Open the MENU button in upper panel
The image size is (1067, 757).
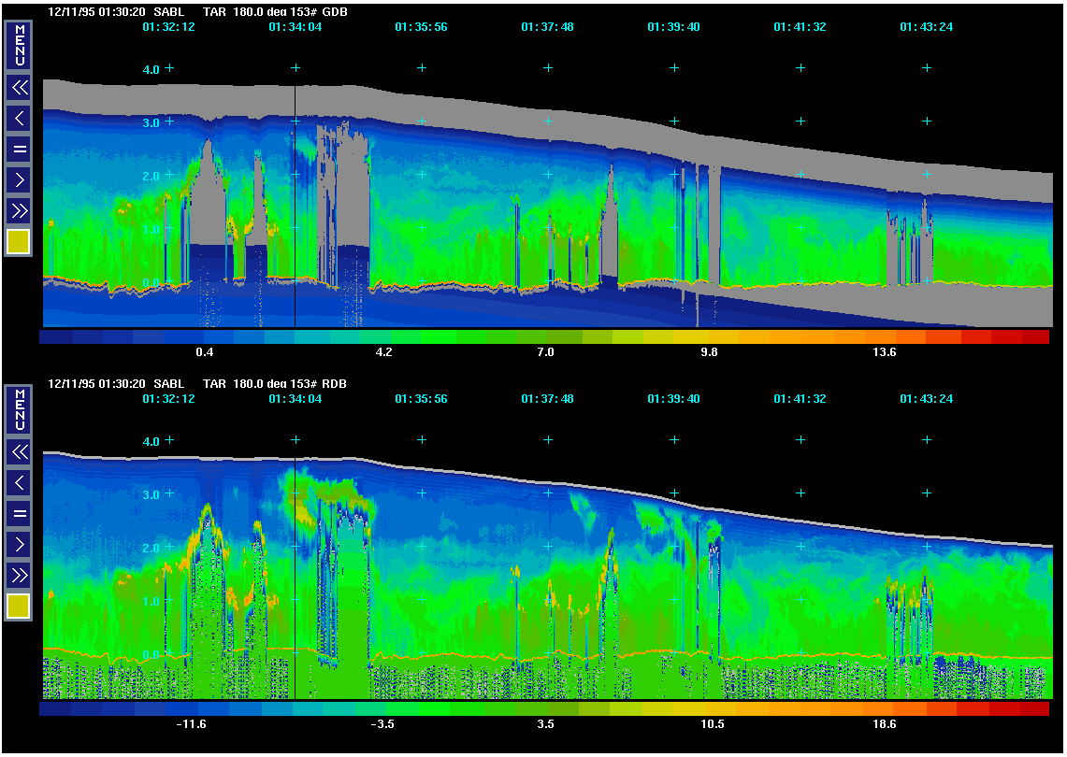point(19,47)
